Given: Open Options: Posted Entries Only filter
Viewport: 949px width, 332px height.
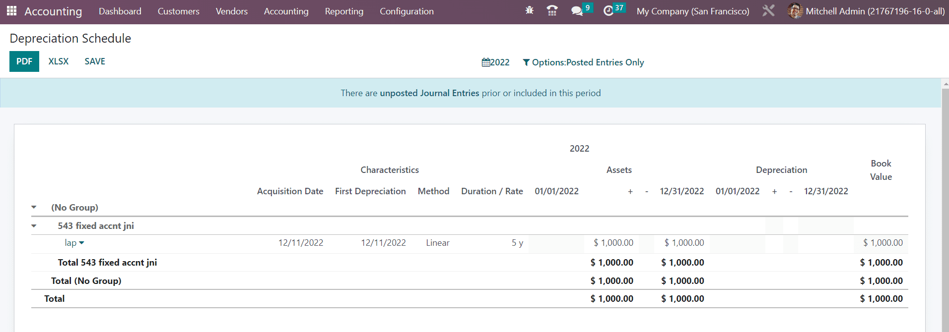Looking at the screenshot, I should (583, 62).
